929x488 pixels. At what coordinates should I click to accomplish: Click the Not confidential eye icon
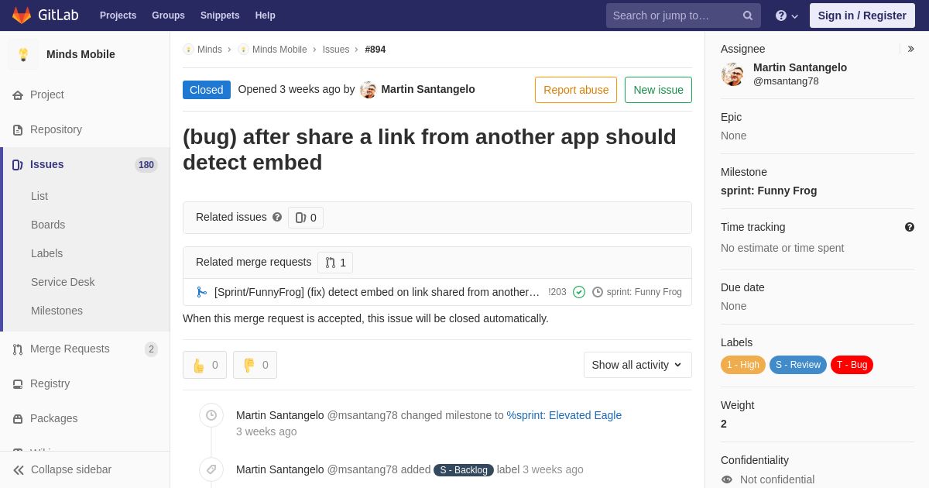coord(727,479)
